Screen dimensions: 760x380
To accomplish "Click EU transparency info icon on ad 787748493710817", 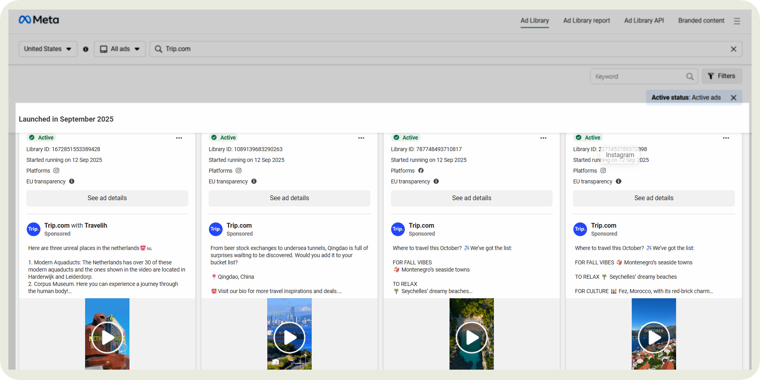I will (x=436, y=181).
